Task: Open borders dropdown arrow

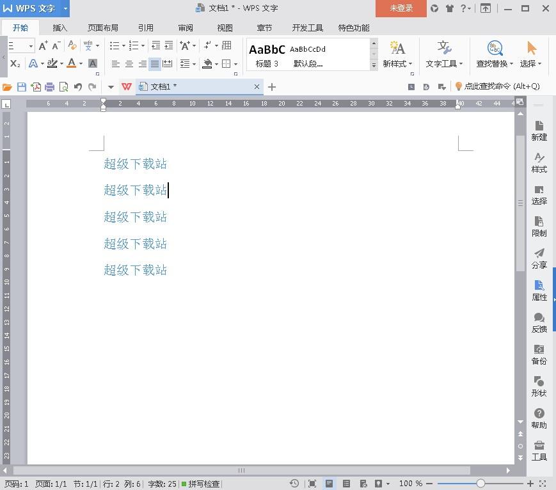Action: coord(236,64)
